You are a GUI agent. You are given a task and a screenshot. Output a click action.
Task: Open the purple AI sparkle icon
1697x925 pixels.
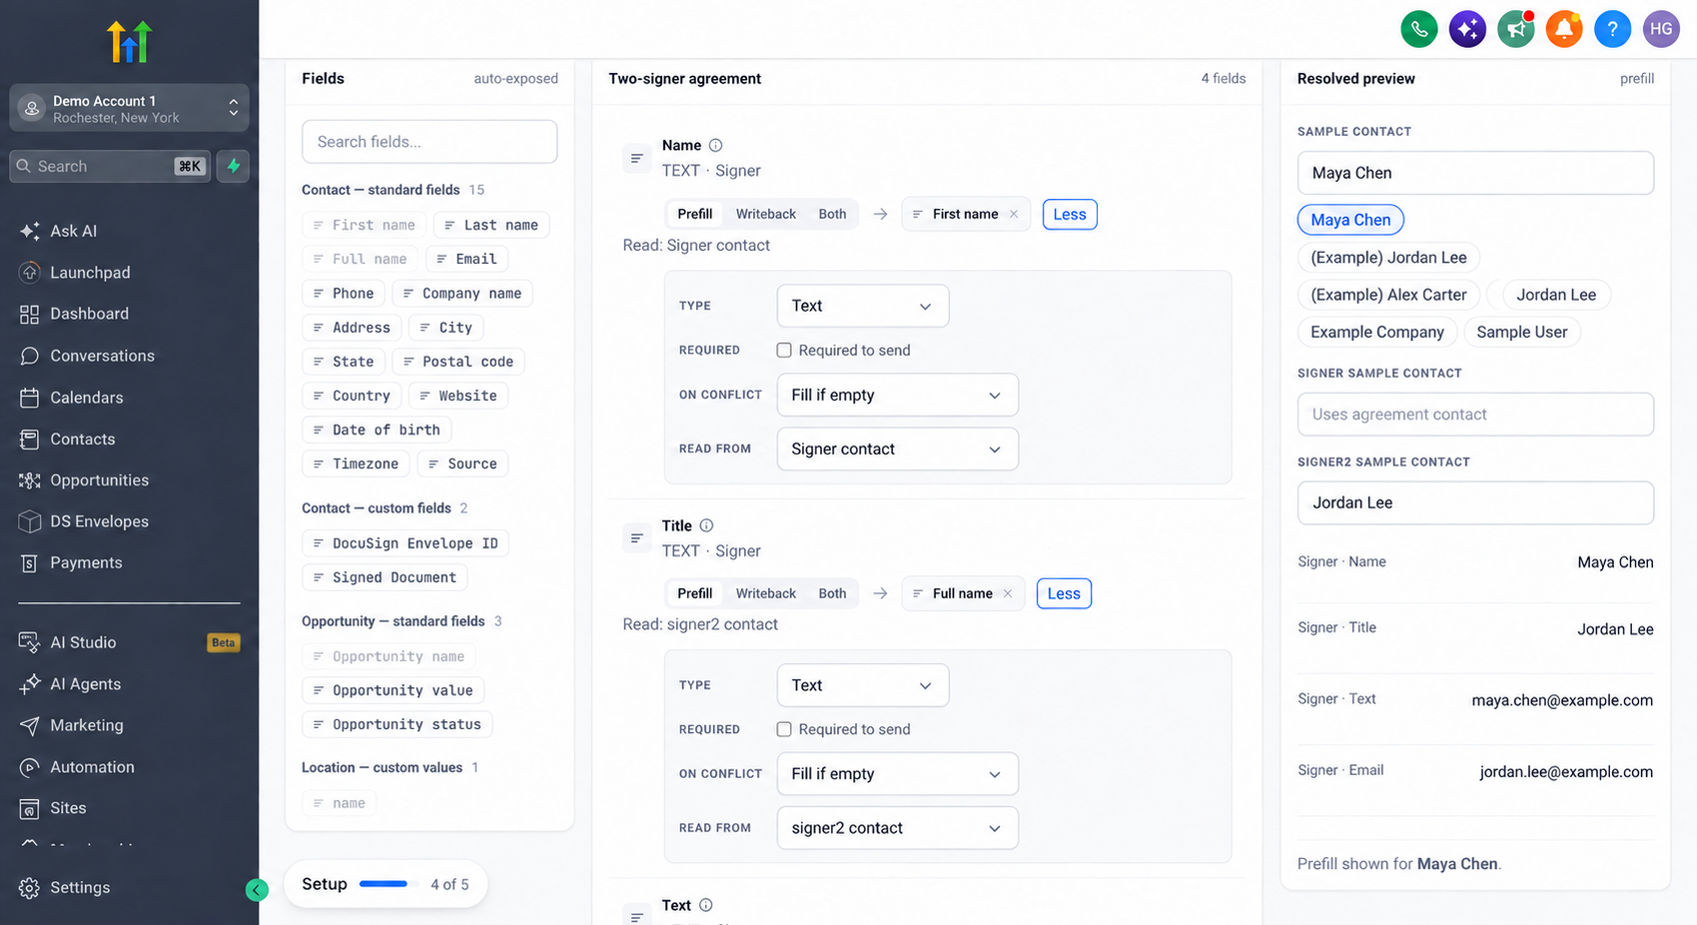coord(1467,29)
